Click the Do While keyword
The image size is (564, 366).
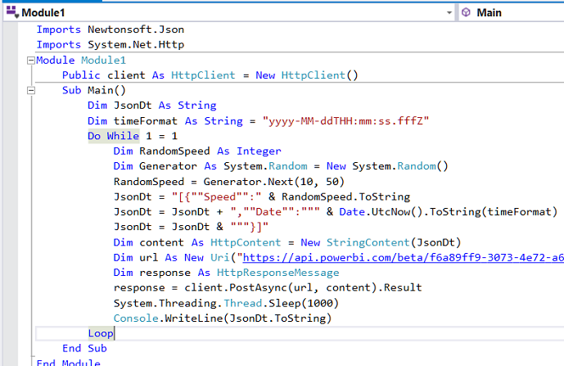coord(113,136)
